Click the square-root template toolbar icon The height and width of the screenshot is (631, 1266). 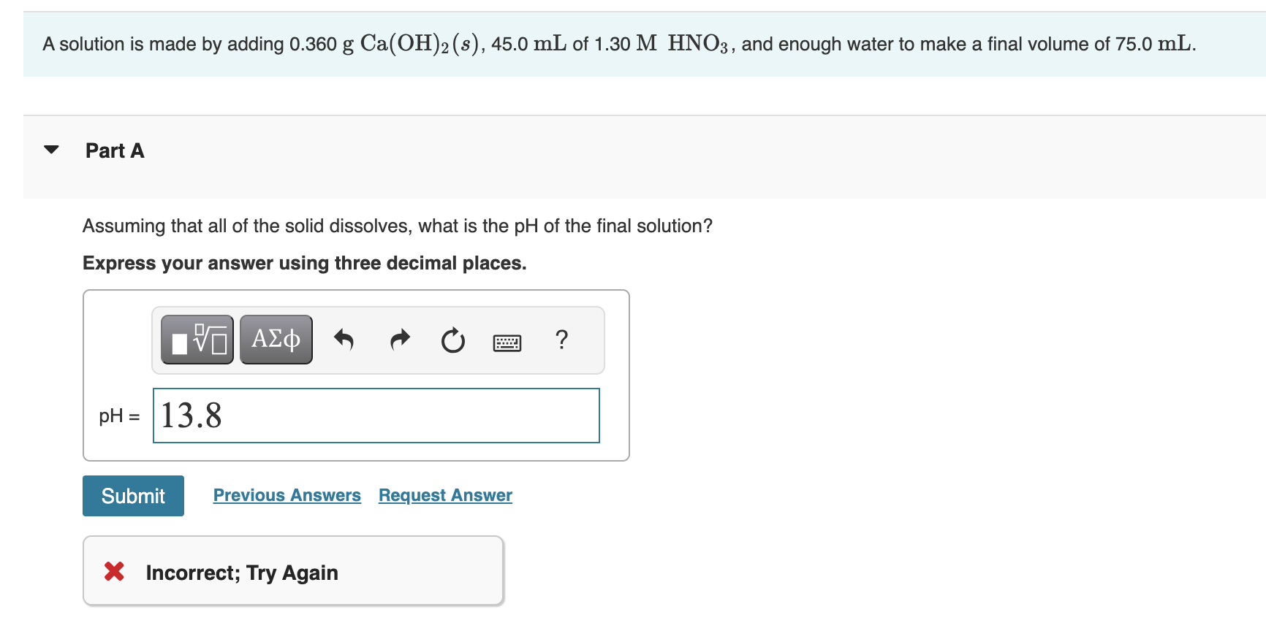coord(196,339)
